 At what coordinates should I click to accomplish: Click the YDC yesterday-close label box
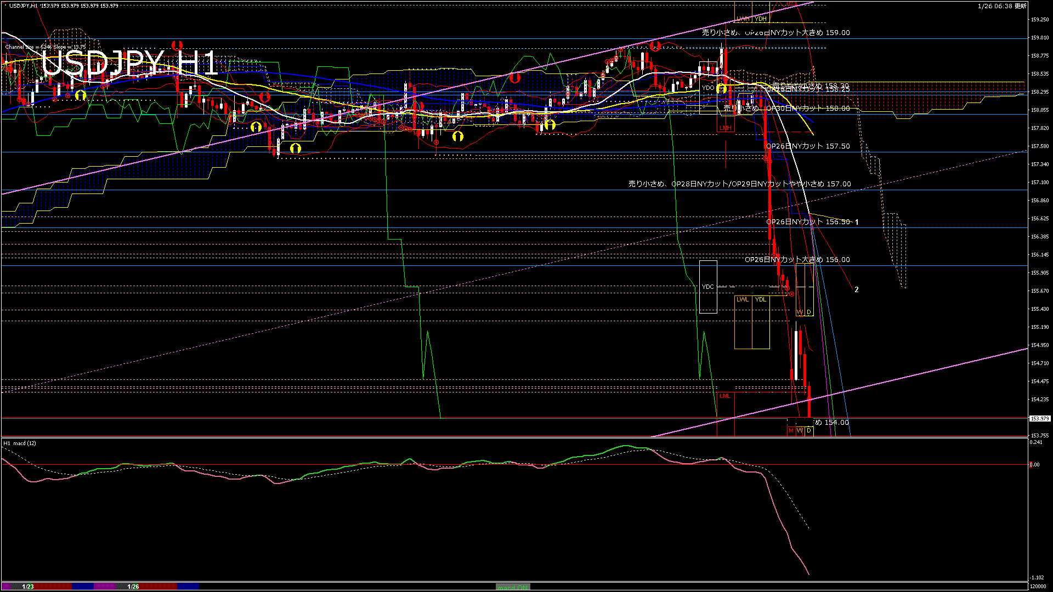[708, 287]
